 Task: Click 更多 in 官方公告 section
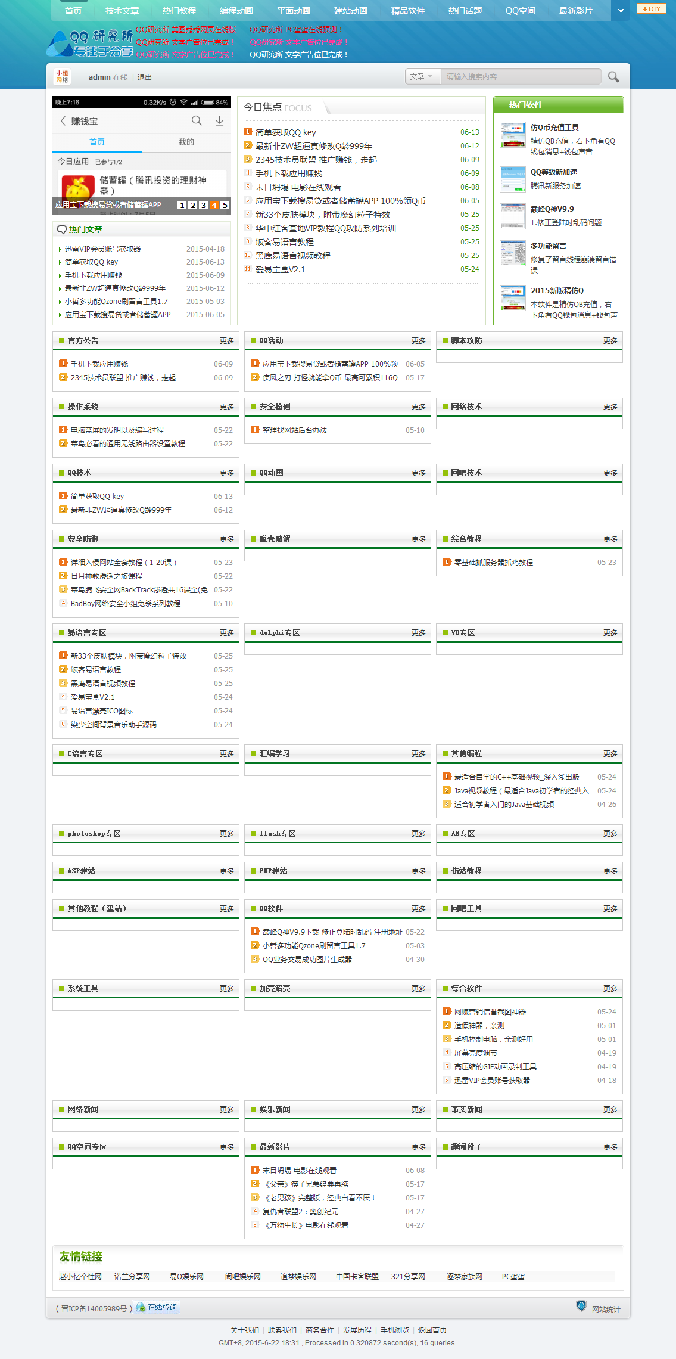coord(227,341)
